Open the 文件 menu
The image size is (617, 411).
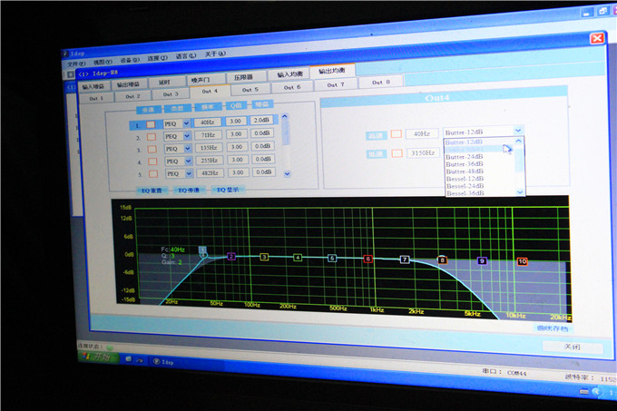pyautogui.click(x=76, y=64)
